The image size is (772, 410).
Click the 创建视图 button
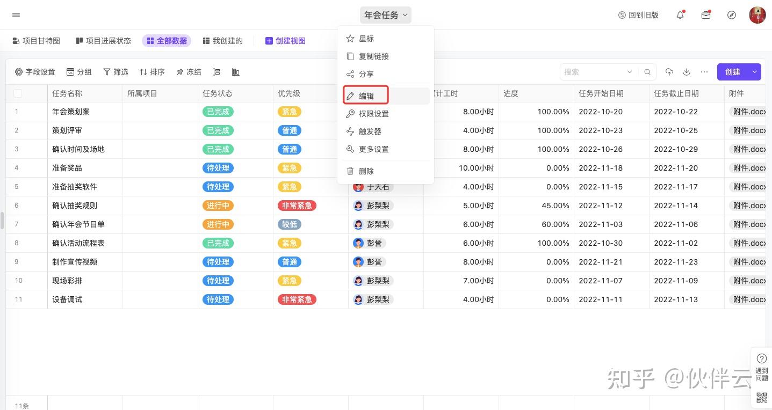(285, 41)
